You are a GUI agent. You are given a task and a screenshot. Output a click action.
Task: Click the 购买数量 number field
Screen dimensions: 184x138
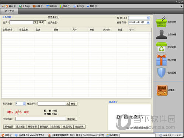click(19, 104)
